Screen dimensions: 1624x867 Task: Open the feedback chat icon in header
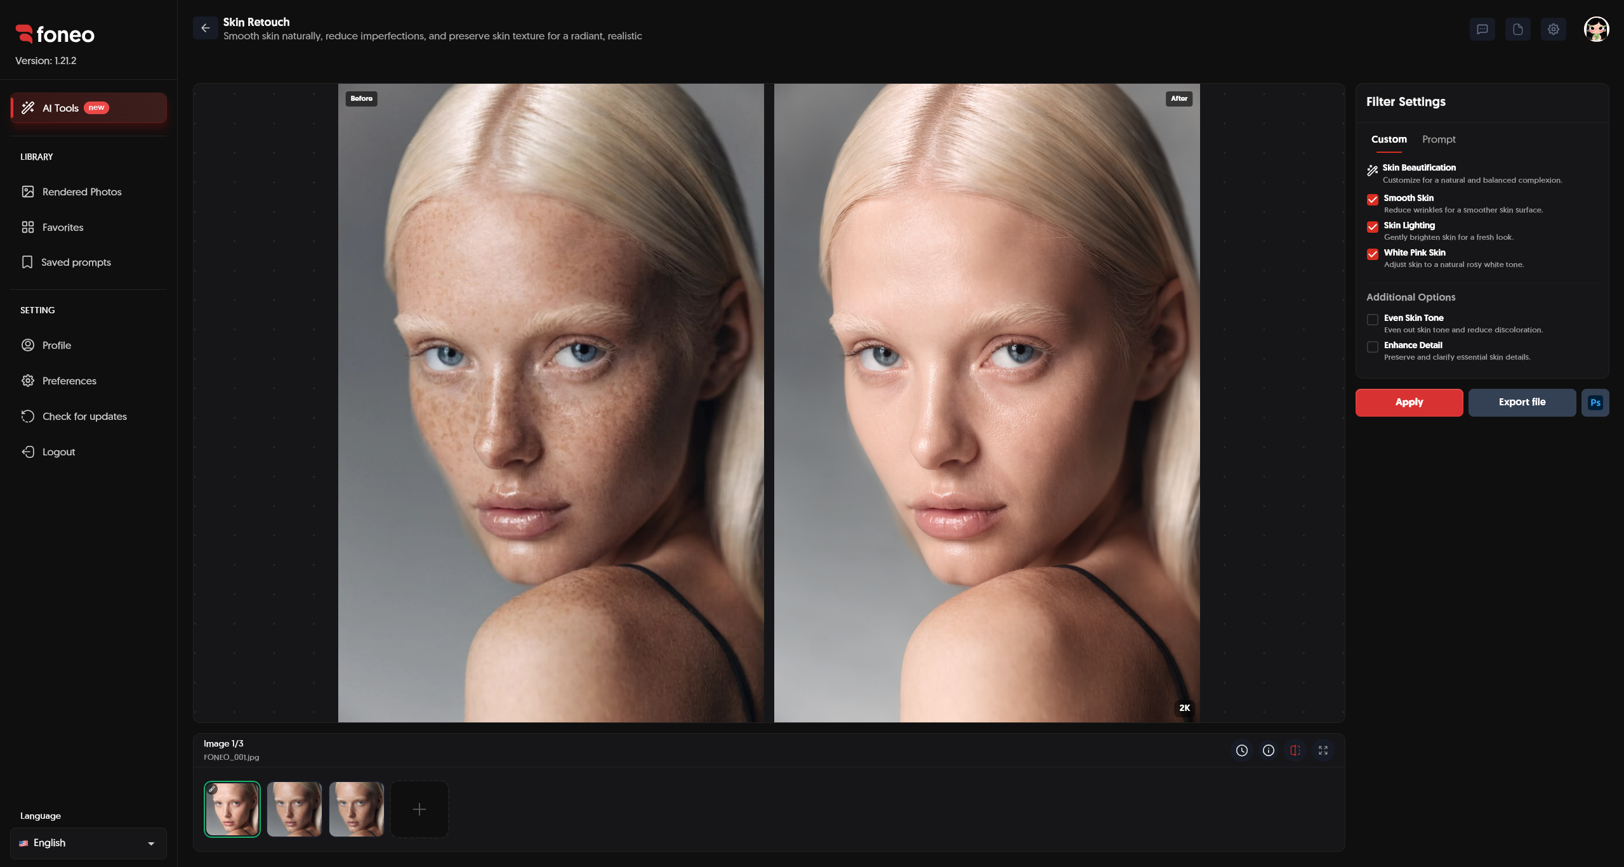[x=1482, y=29]
